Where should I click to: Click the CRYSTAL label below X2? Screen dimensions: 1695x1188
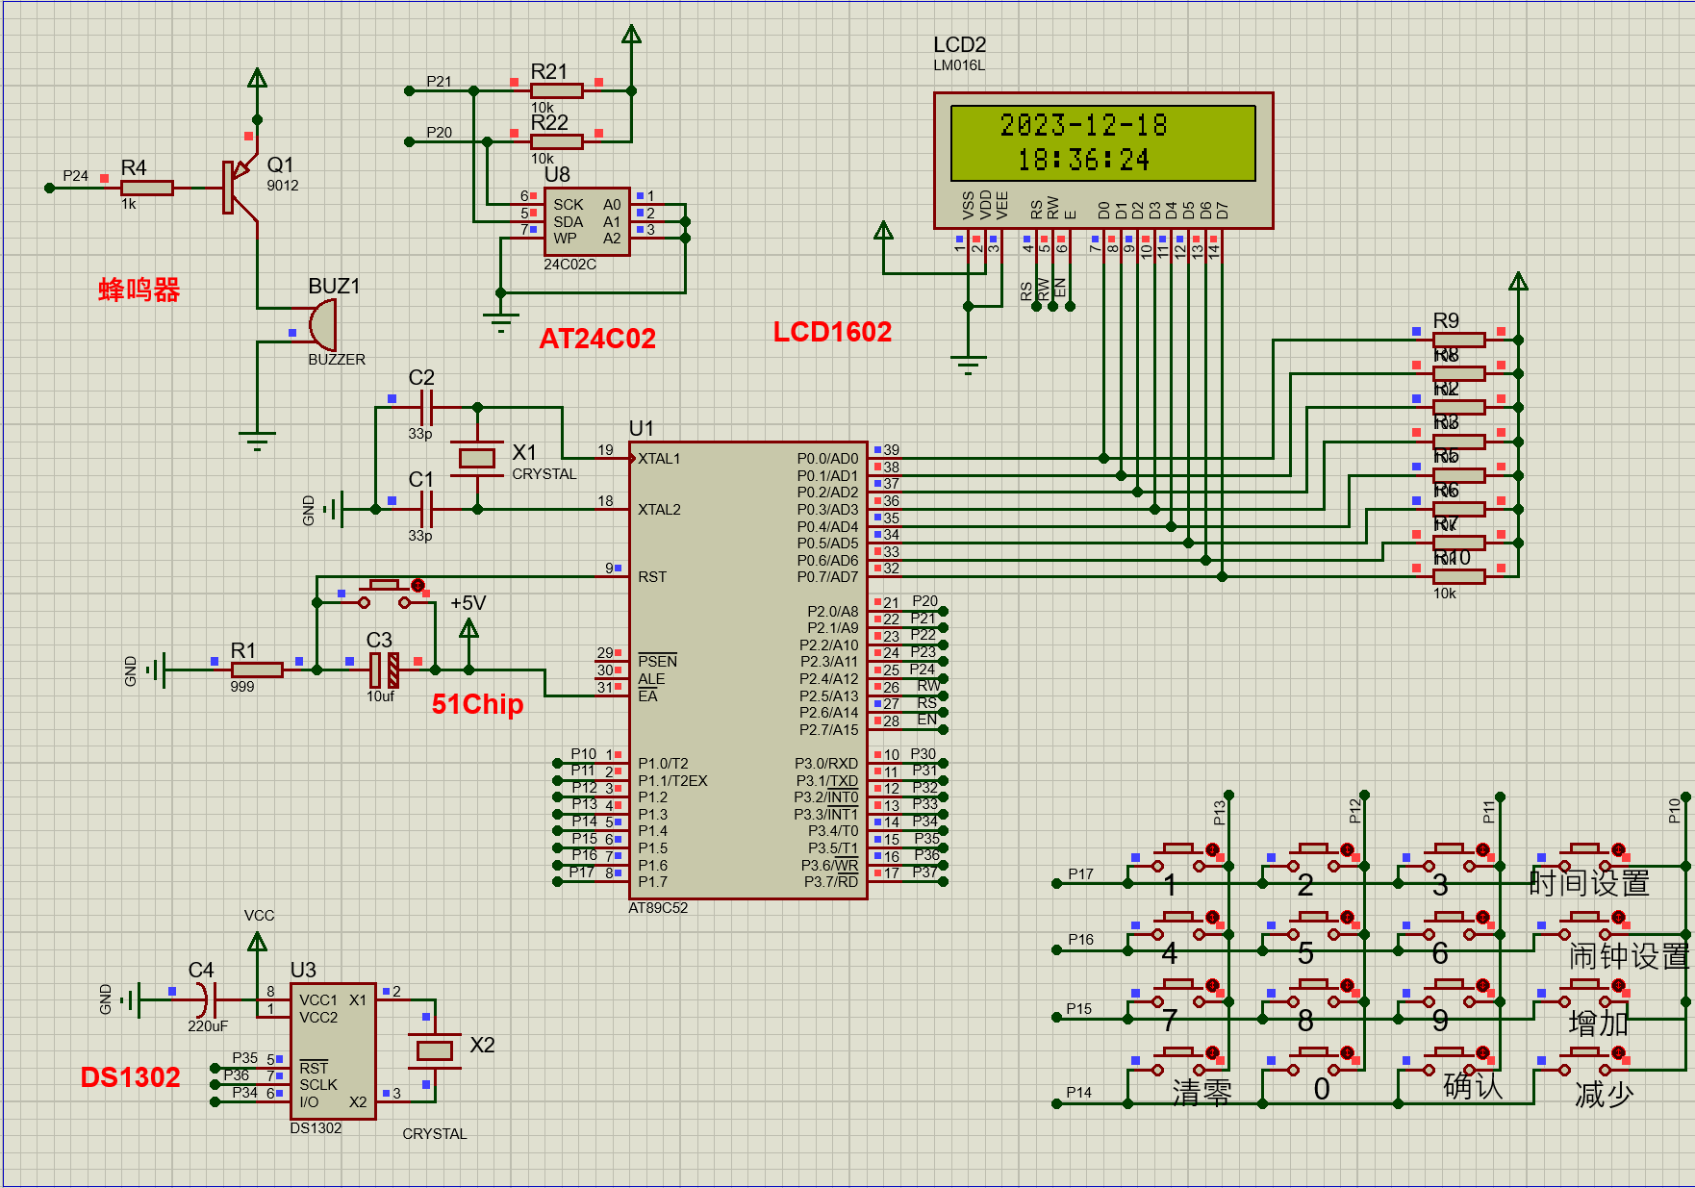[x=435, y=1134]
